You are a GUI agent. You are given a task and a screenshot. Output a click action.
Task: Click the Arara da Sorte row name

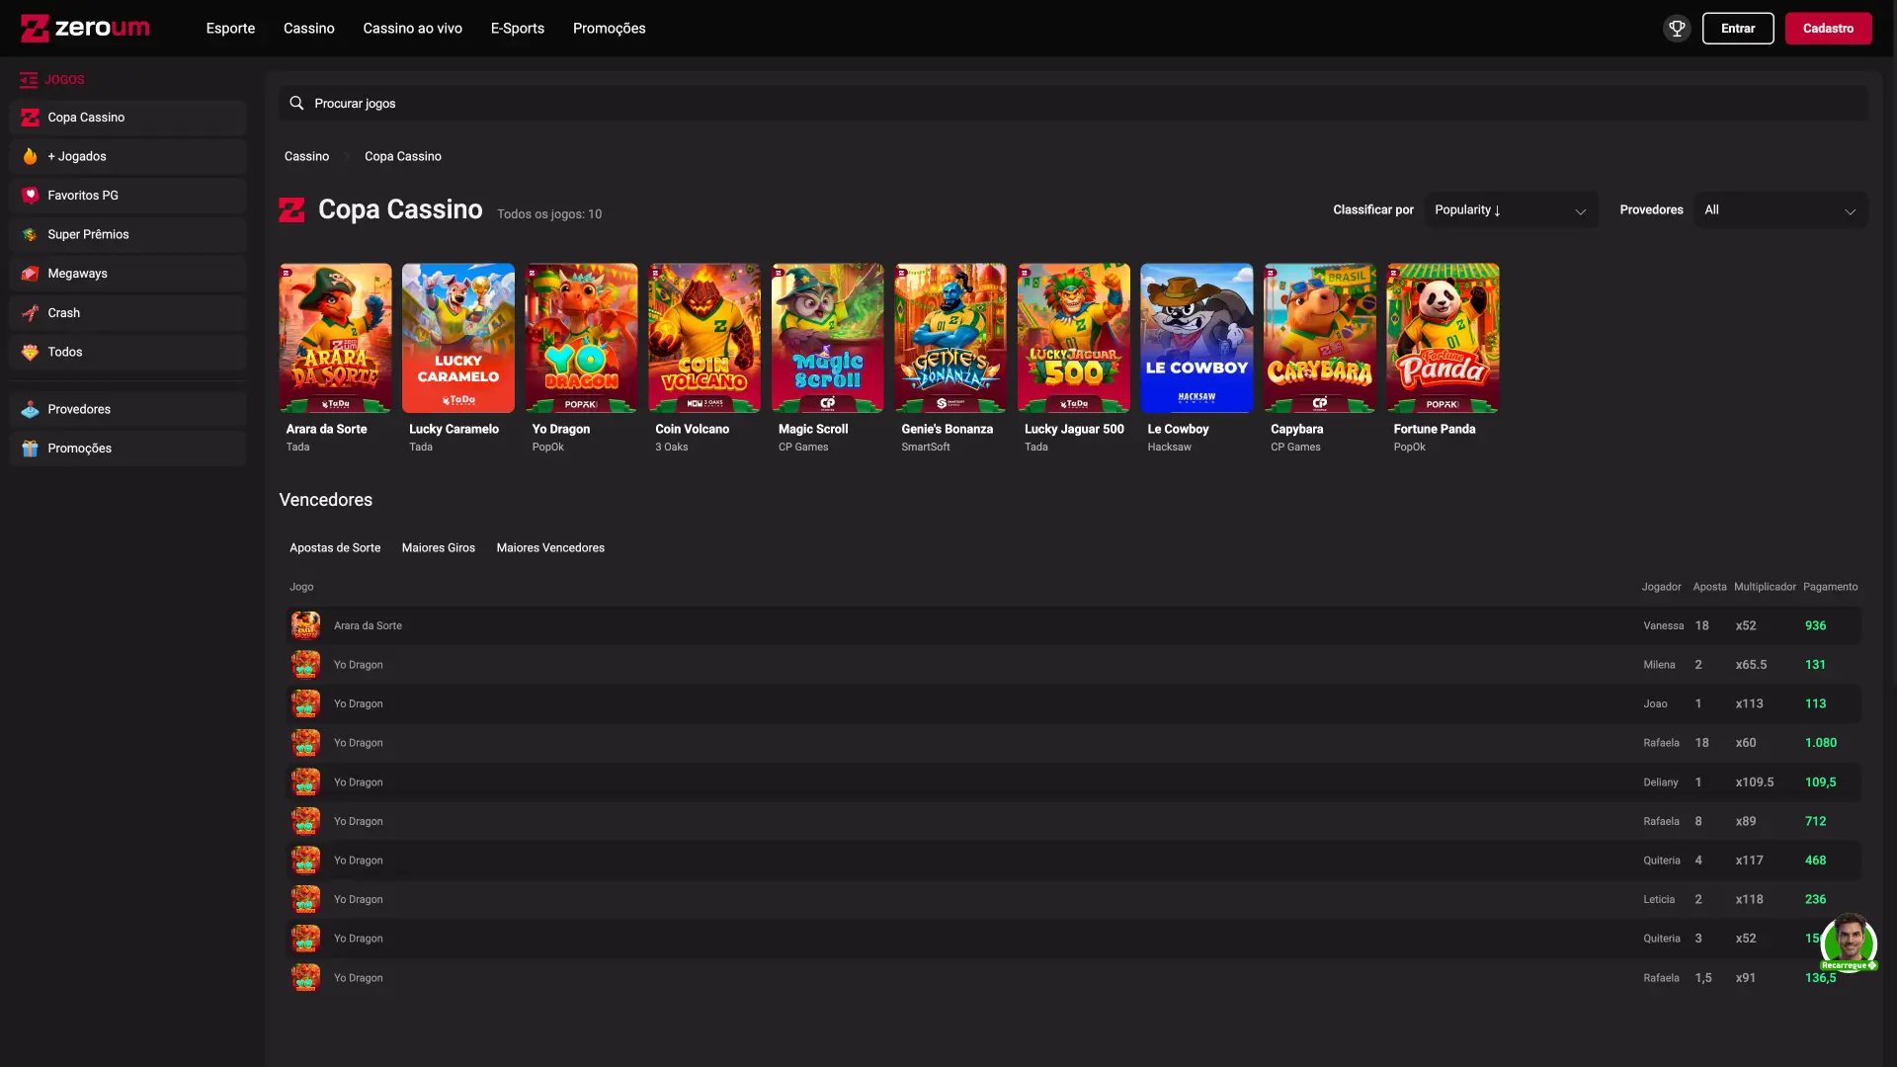(368, 626)
